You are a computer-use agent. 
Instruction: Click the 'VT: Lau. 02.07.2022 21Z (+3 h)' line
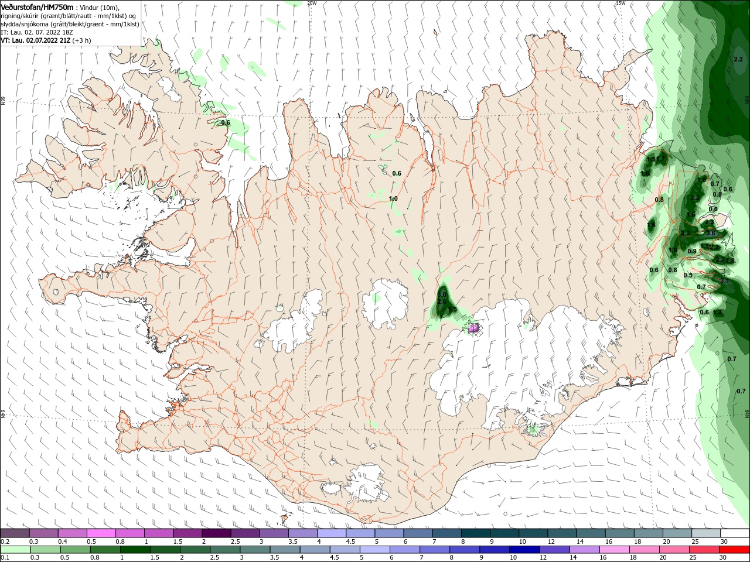coord(46,40)
